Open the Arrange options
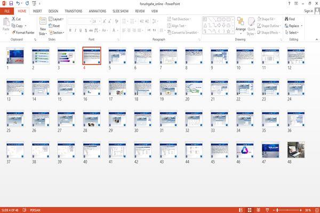The height and width of the screenshot is (213, 320). [241, 26]
